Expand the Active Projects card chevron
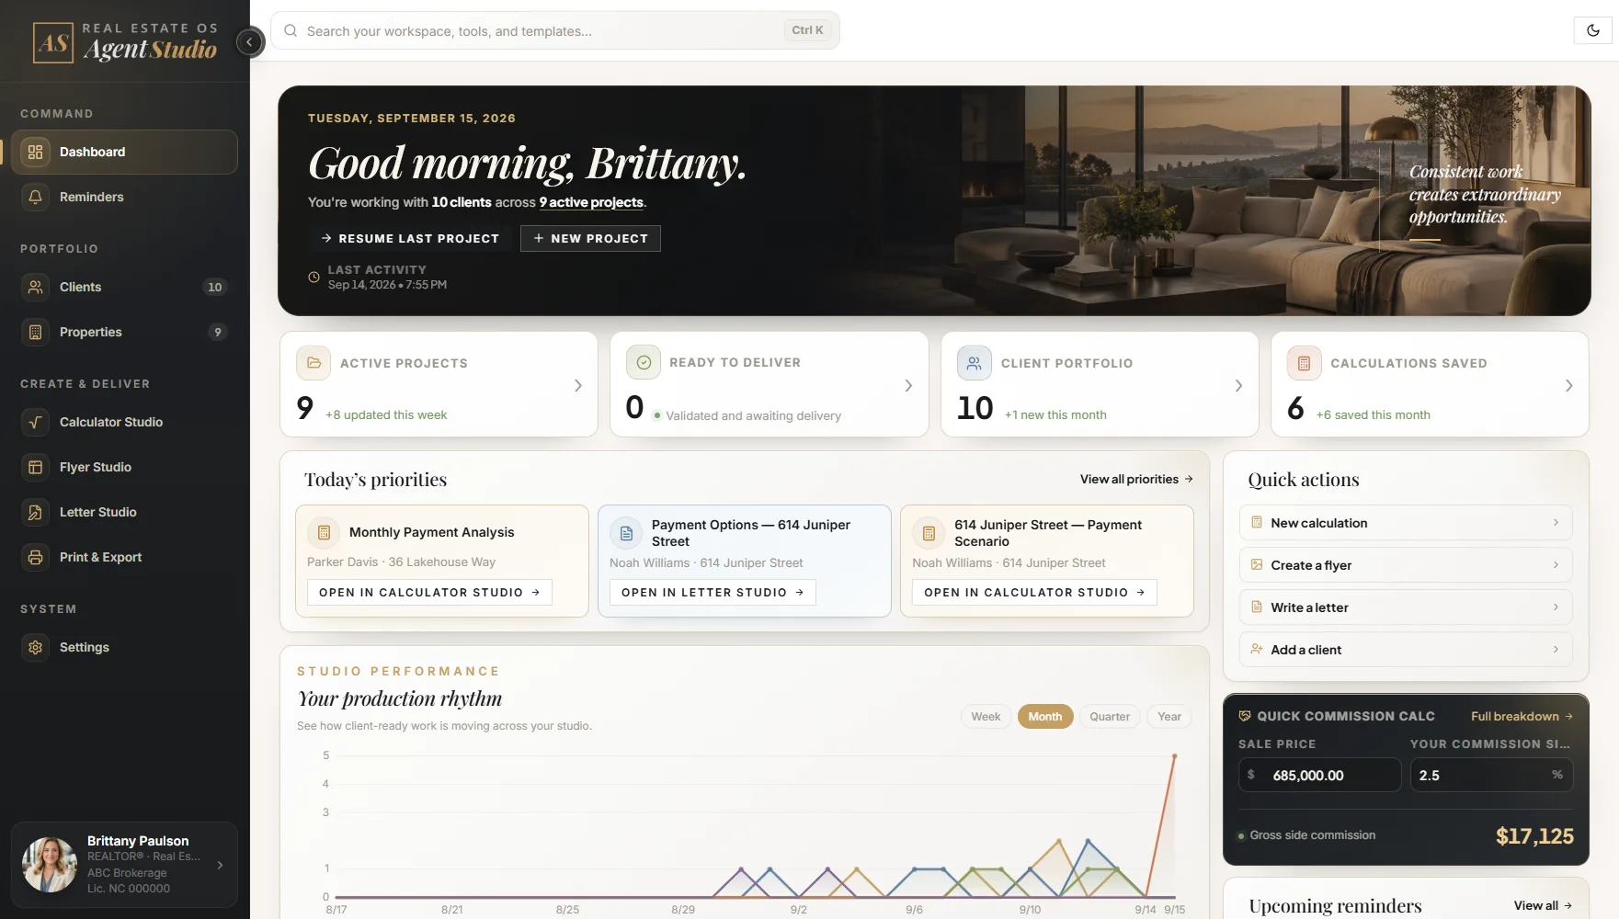This screenshot has width=1619, height=919. [x=577, y=385]
